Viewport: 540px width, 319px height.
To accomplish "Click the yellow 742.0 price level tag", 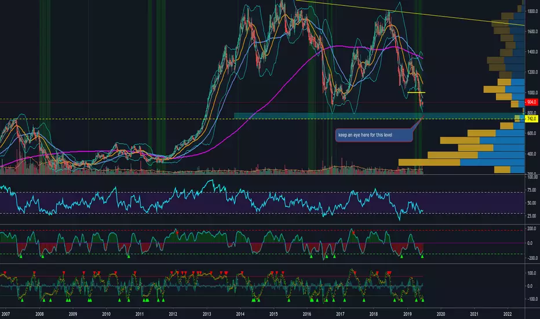I will (x=531, y=119).
